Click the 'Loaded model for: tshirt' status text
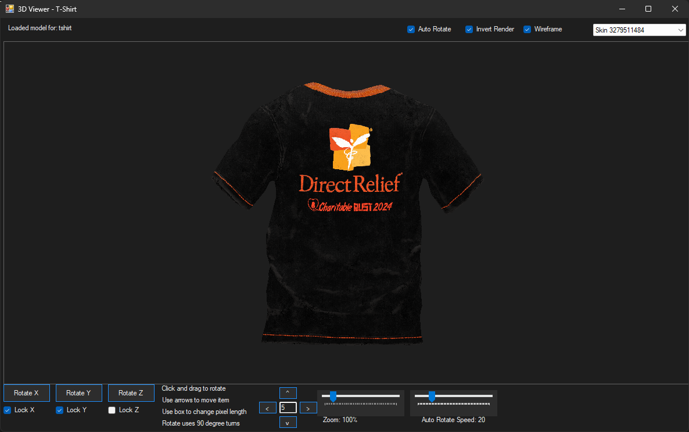This screenshot has width=689, height=432. click(40, 28)
